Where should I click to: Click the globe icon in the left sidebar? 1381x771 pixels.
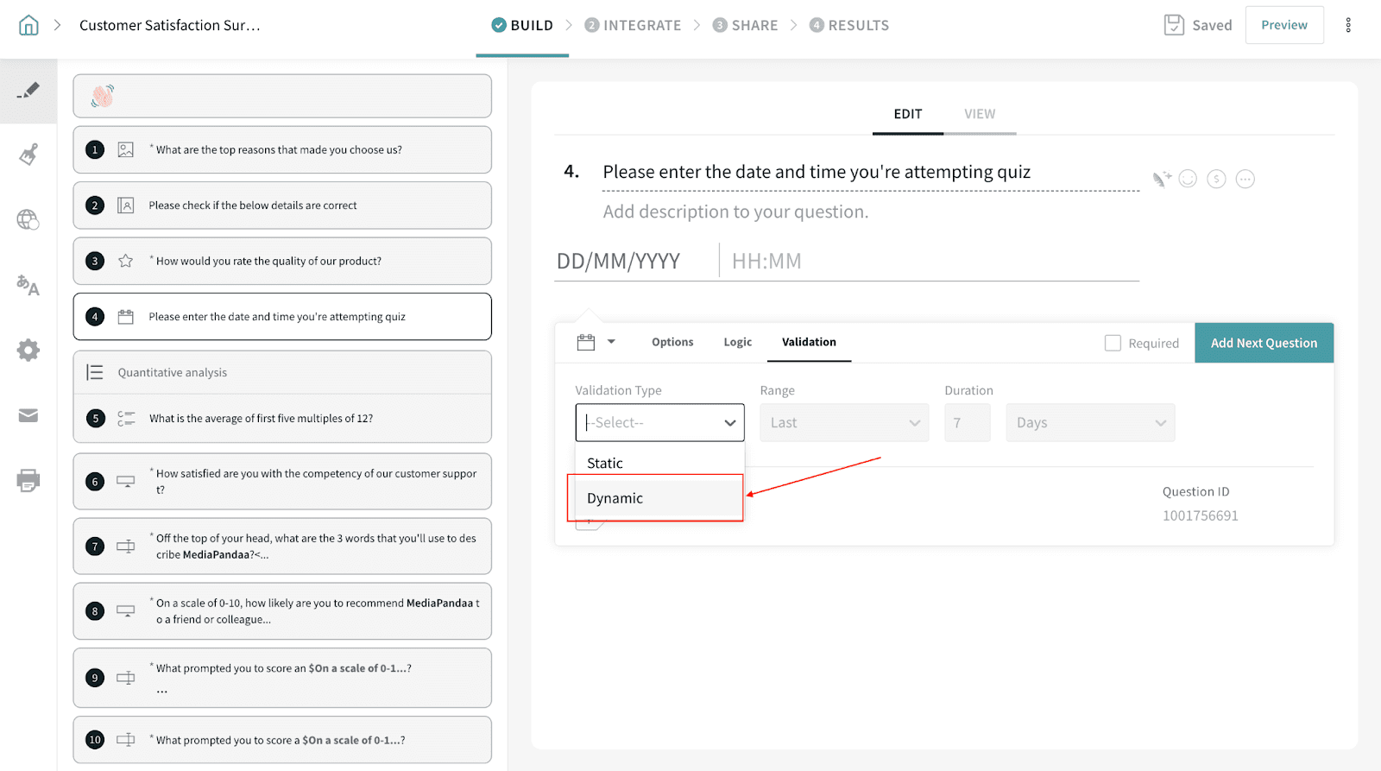[28, 220]
